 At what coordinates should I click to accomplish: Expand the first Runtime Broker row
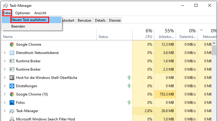click(4, 61)
